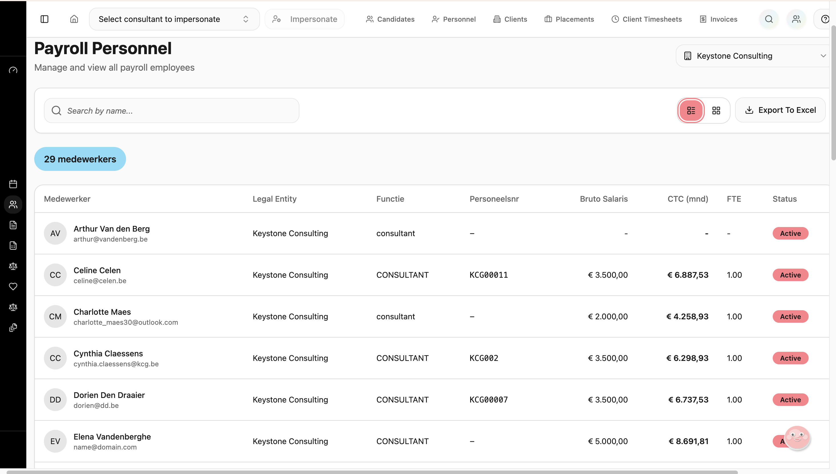836x474 pixels.
Task: Click personnel number KCG00007
Action: [x=488, y=400]
